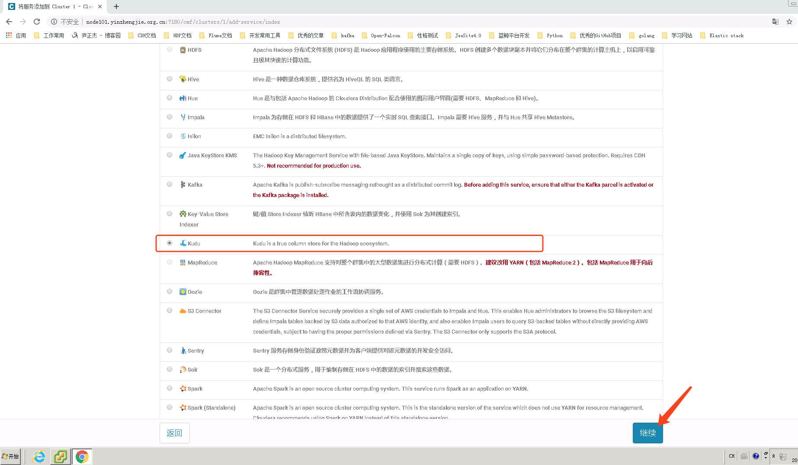Open the Python bookmark folder

coord(550,35)
